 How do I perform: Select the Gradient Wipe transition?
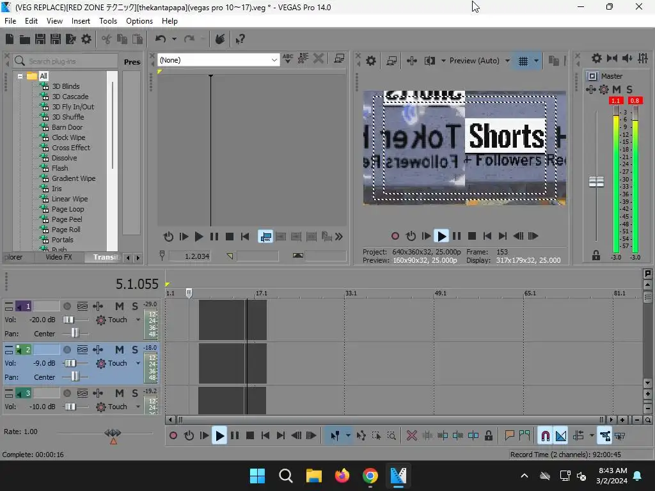[x=74, y=178]
